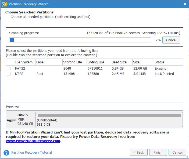This screenshot has width=189, height=159.
Task: Click the MBR disk type text
Action: (x=21, y=119)
